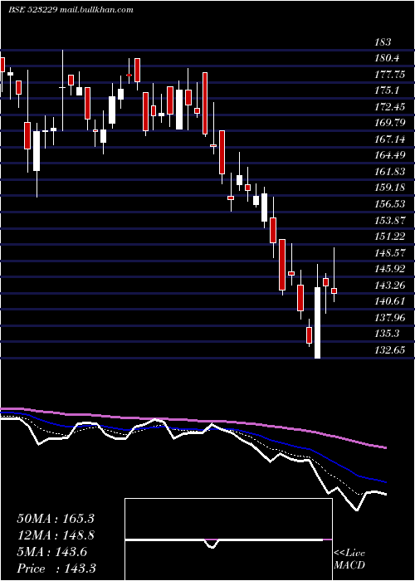This screenshot has height=581, width=415.
Task: Click the mail.bullkhan.com header text
Action: [98, 10]
